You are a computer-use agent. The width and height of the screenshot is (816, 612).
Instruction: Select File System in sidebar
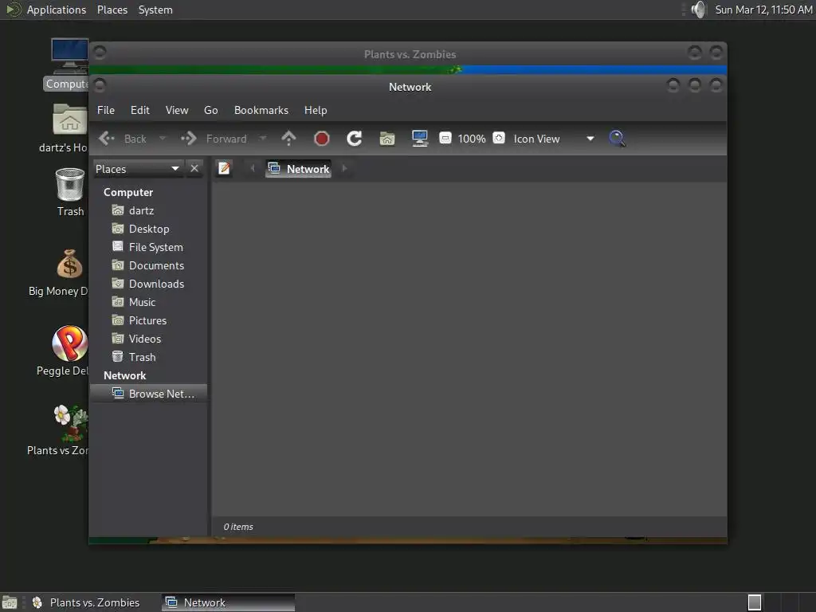(148, 247)
